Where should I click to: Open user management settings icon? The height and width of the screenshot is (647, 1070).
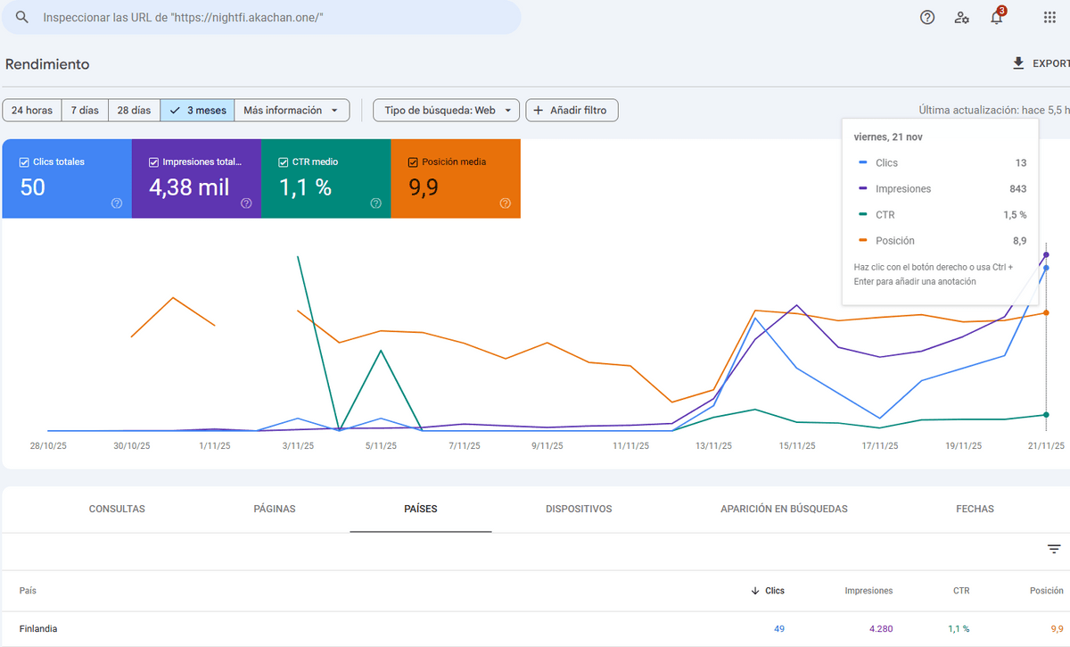pos(961,17)
